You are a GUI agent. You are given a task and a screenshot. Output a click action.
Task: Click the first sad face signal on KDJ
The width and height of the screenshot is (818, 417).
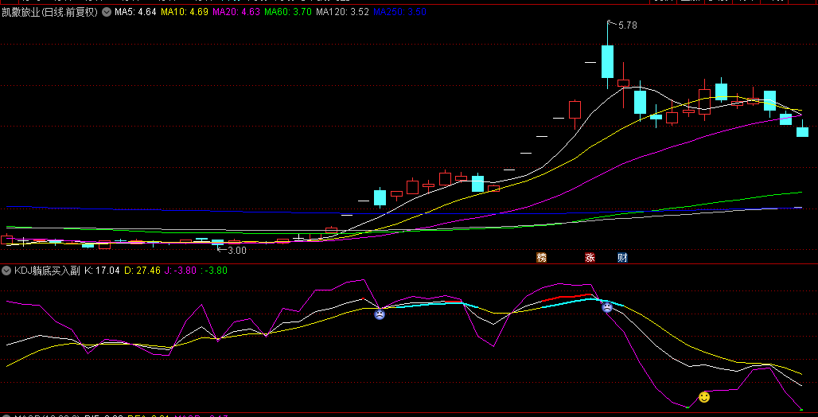380,314
